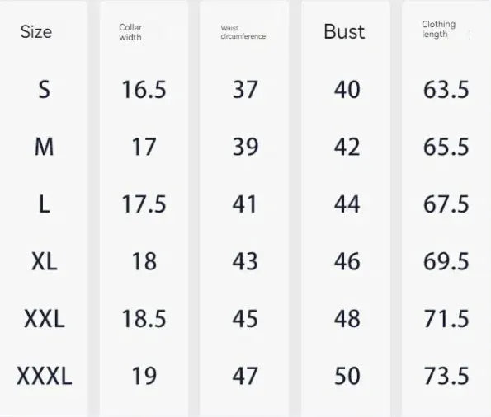Click clothing length value 69.5

tap(446, 261)
